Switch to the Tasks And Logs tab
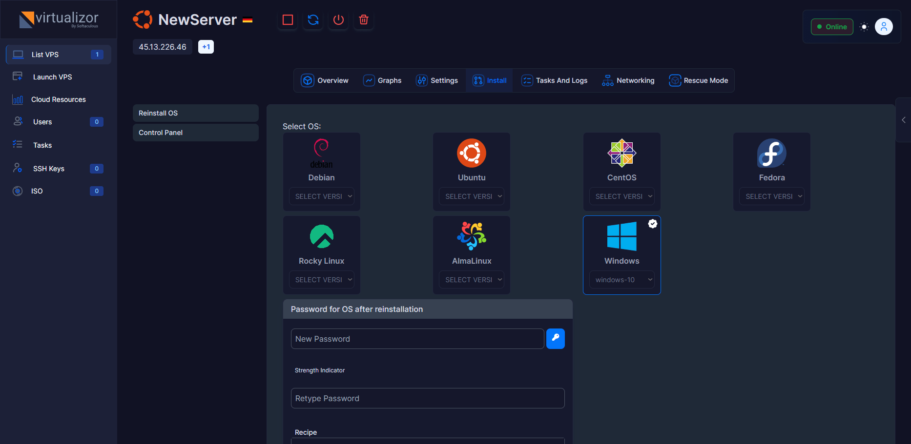 point(554,80)
